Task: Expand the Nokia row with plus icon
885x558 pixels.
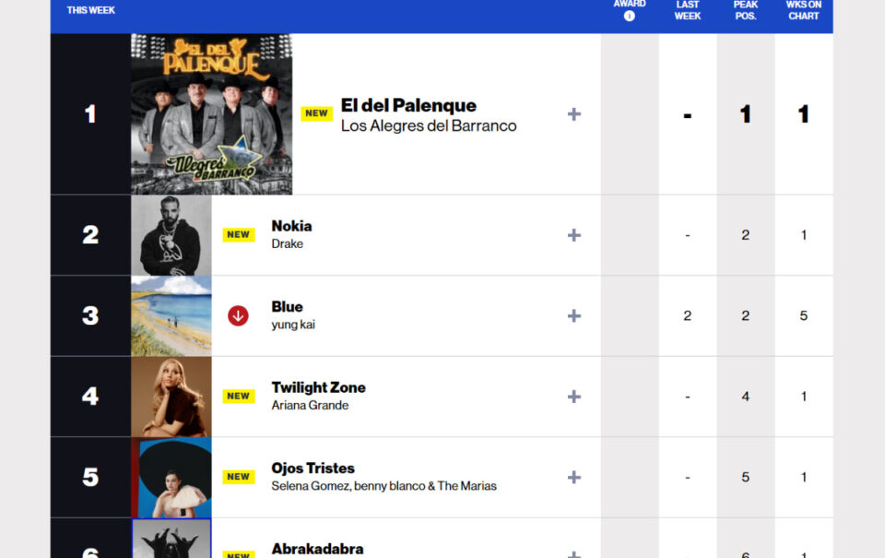Action: click(x=574, y=235)
